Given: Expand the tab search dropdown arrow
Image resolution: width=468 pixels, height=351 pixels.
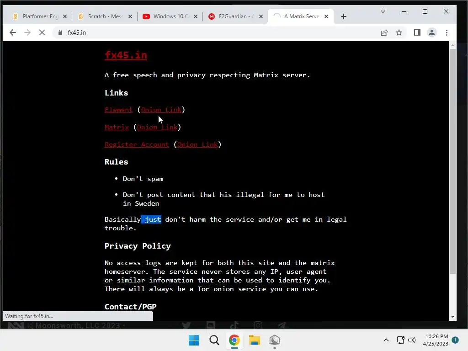Looking at the screenshot, I should pyautogui.click(x=383, y=11).
